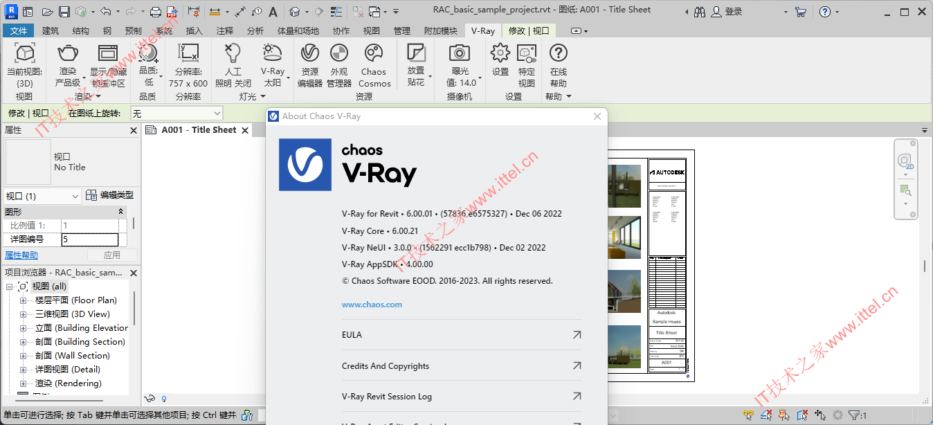
Task: Close the About Chaos V-Ray dialog
Action: coord(597,116)
